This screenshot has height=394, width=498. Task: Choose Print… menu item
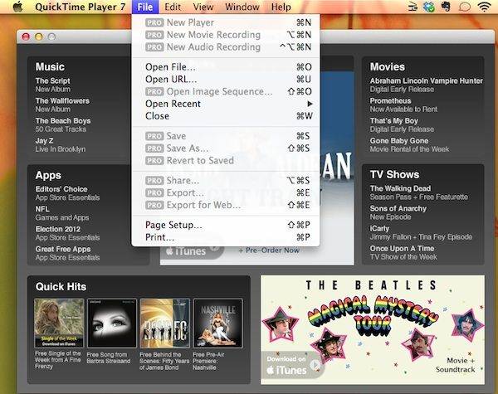[226, 237]
